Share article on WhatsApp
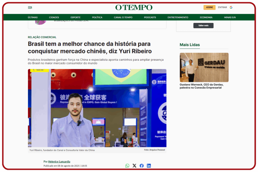The height and width of the screenshot is (172, 258). (x=127, y=166)
